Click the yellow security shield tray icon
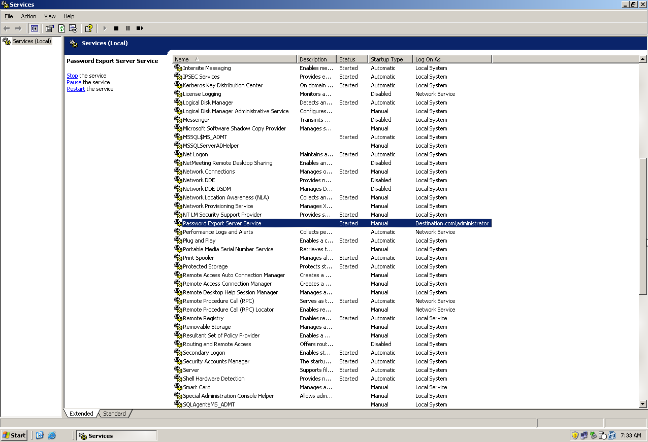 pos(575,435)
